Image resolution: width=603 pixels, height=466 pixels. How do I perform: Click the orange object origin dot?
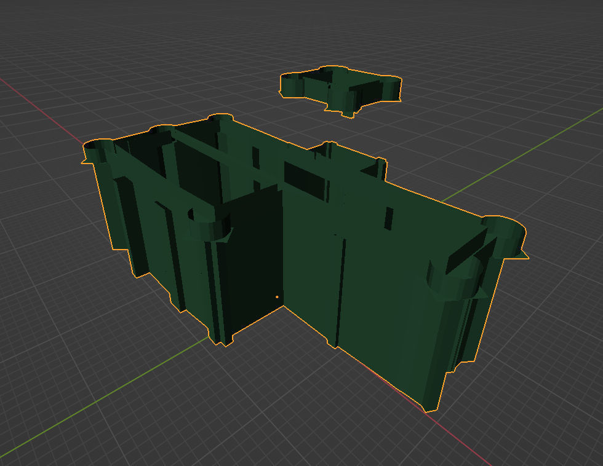click(278, 297)
